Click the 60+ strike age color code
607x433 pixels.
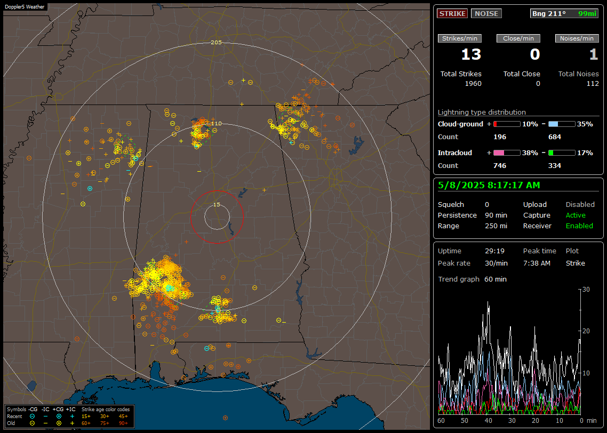pyautogui.click(x=86, y=423)
